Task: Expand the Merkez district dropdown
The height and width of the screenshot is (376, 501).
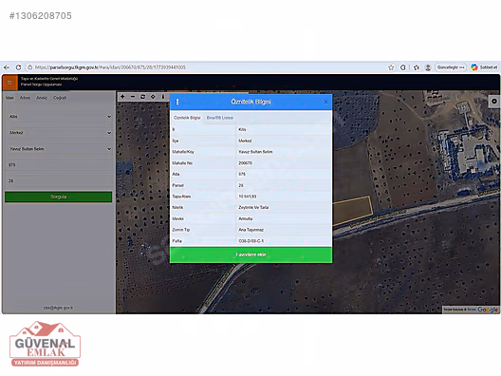Action: point(60,133)
